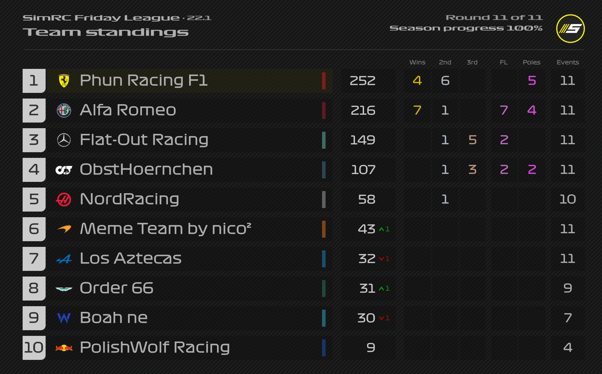
Task: Click the McLaren swoosh logo for Meme Team
Action: pos(64,229)
